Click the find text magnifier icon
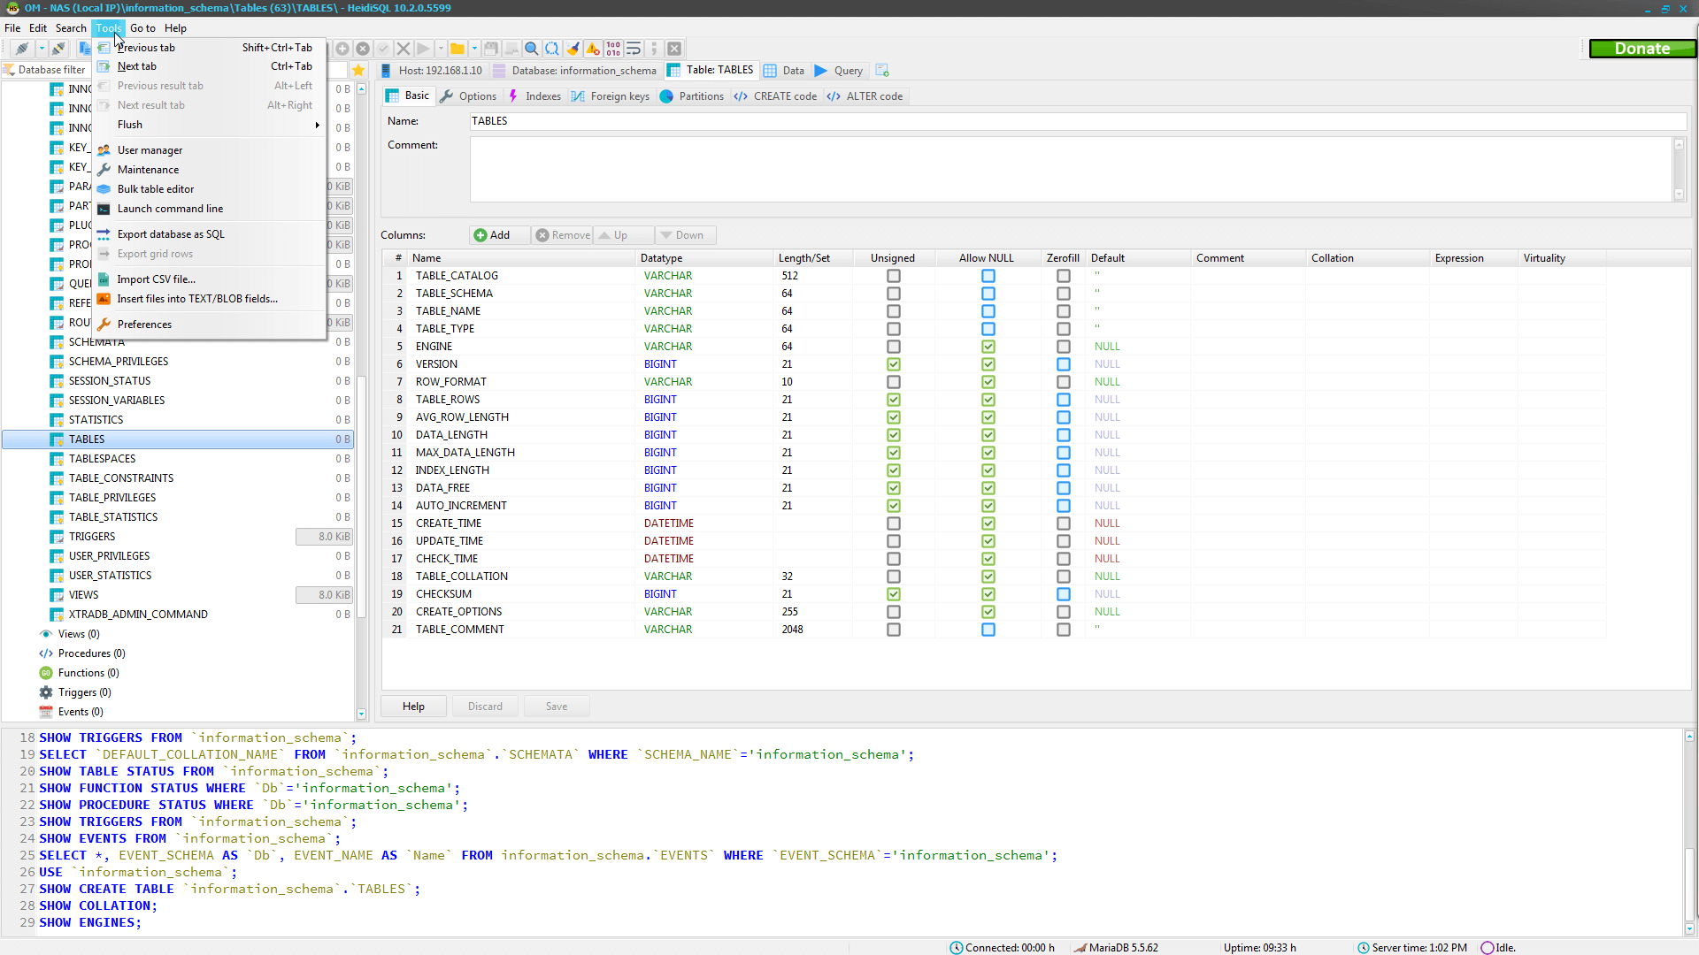This screenshot has height=955, width=1699. (x=531, y=49)
